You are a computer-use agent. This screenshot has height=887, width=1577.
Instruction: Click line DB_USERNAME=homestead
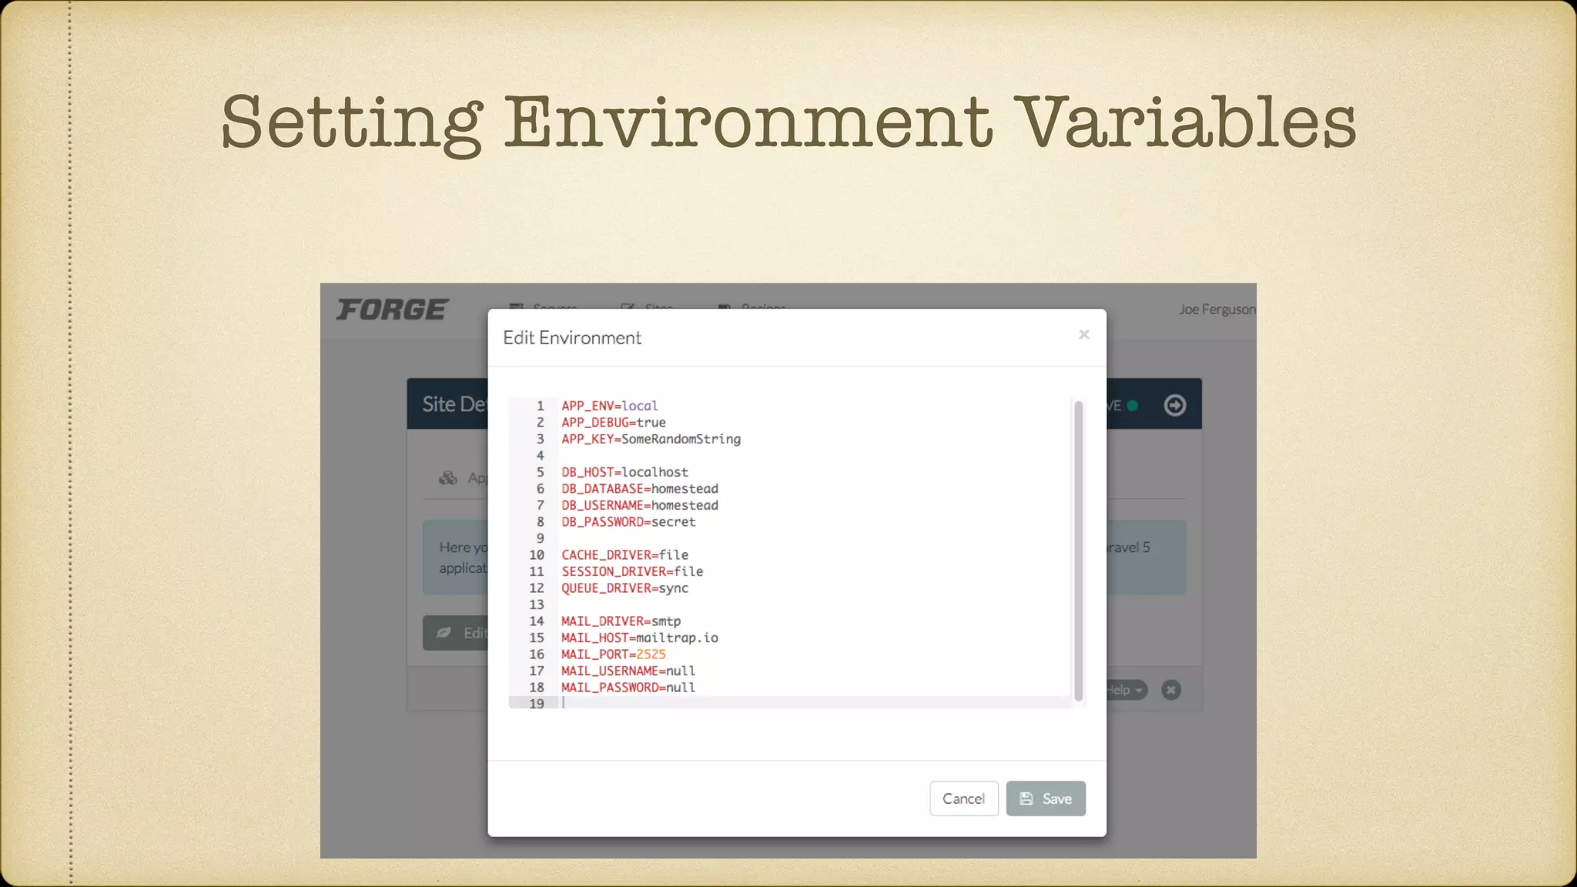click(x=639, y=505)
